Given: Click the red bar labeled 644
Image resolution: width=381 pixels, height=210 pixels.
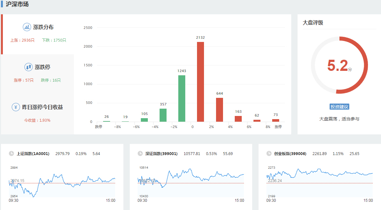Looking at the screenshot, I should click(x=220, y=110).
